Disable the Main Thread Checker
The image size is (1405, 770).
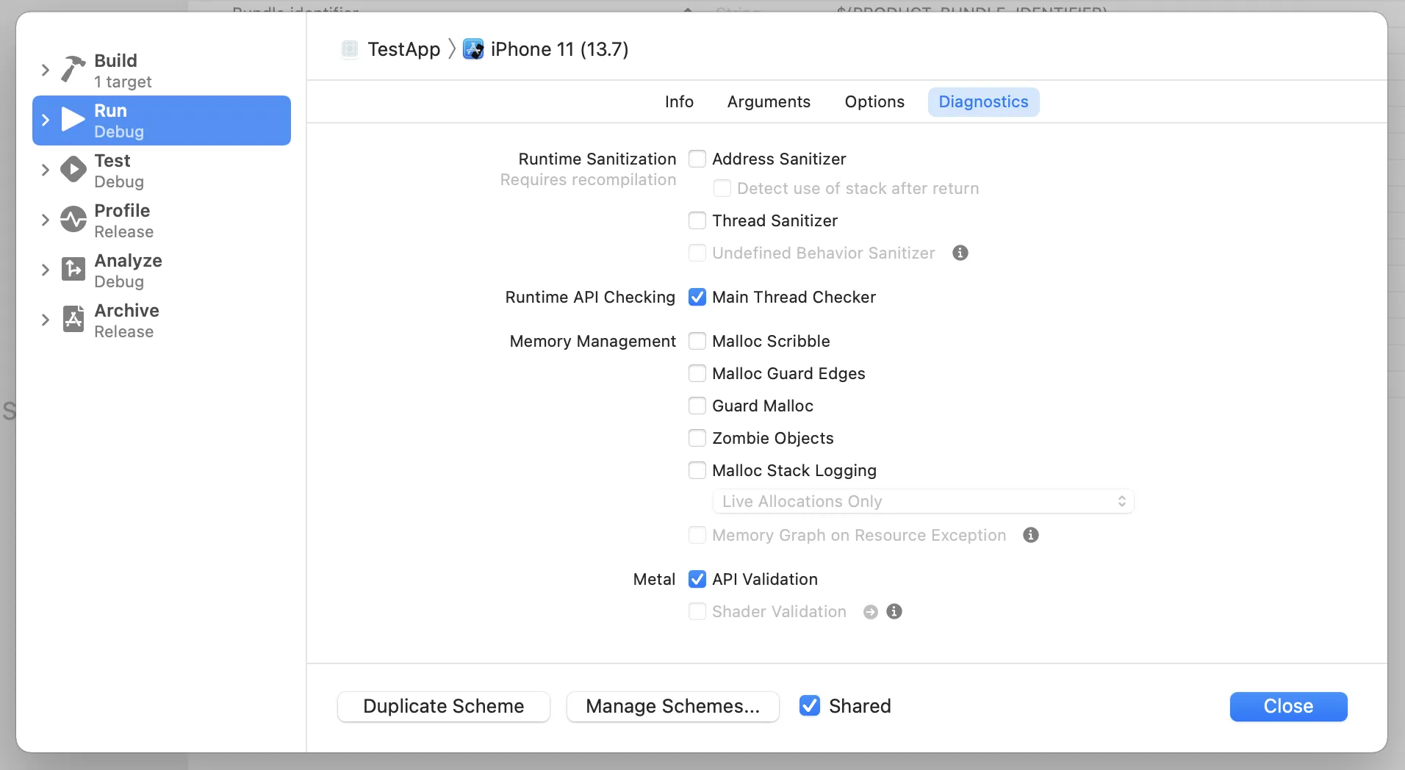(697, 297)
